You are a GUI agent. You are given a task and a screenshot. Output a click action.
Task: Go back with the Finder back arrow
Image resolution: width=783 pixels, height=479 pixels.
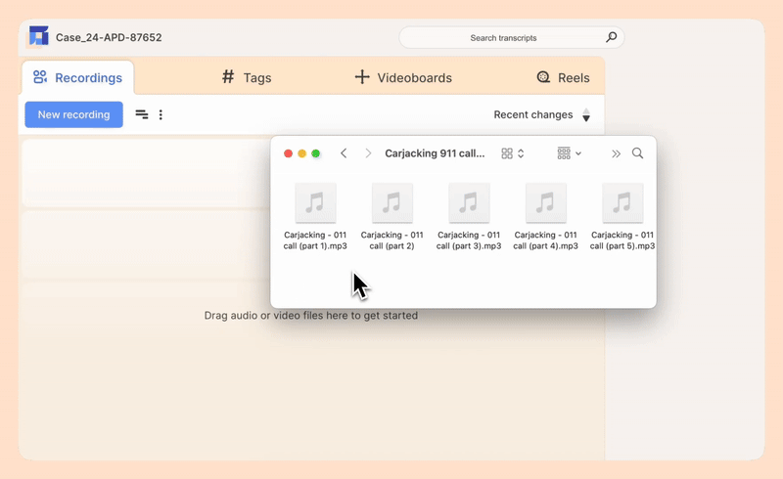click(x=344, y=153)
